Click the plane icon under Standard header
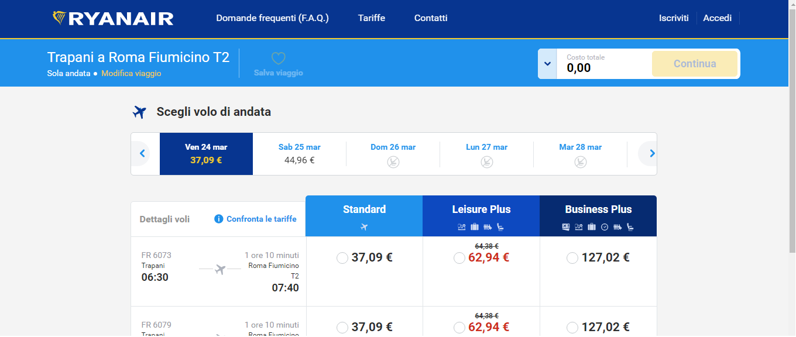Screen dimensions: 796x337 tap(364, 227)
